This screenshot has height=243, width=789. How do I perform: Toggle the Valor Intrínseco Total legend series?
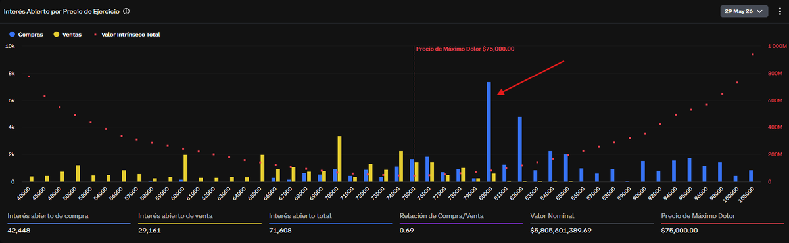click(127, 34)
